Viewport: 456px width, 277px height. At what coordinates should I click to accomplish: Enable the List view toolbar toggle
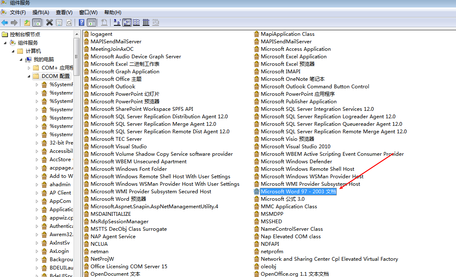point(136,22)
